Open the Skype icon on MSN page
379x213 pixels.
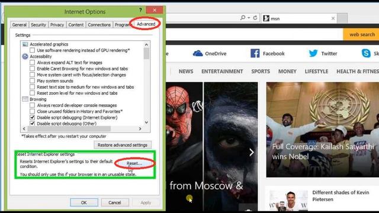[366, 53]
